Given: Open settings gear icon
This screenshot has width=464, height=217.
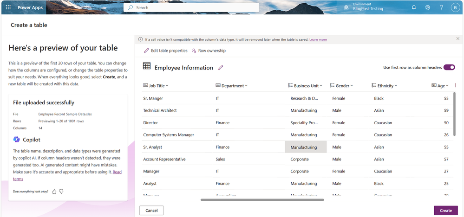Looking at the screenshot, I should [428, 8].
